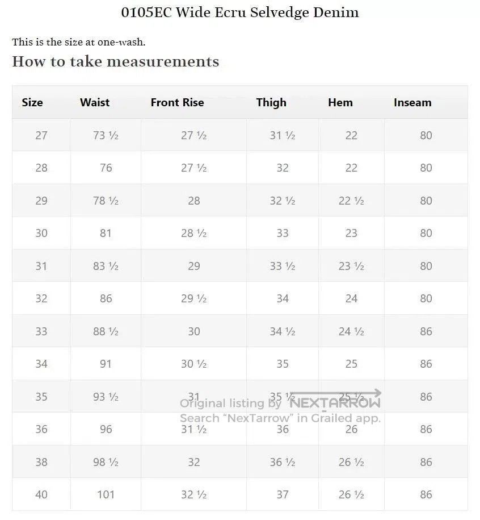Click the Hem column header
This screenshot has height=520, width=480.
[x=340, y=102]
